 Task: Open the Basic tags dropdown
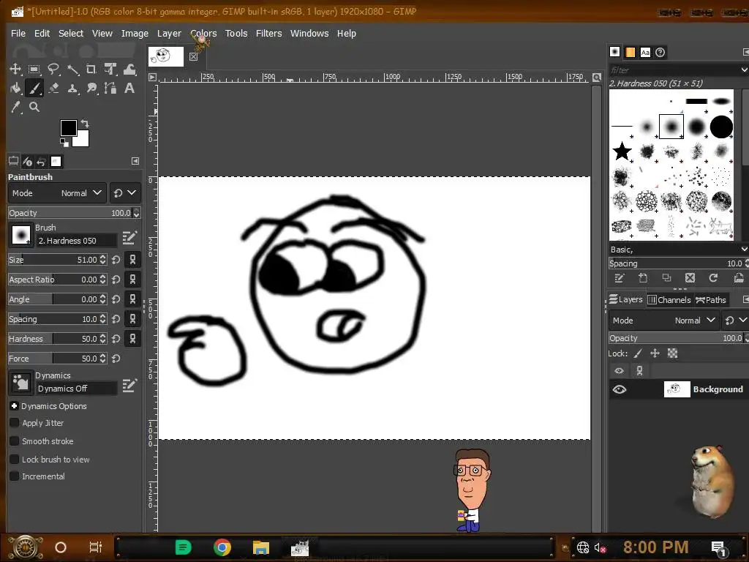point(744,250)
